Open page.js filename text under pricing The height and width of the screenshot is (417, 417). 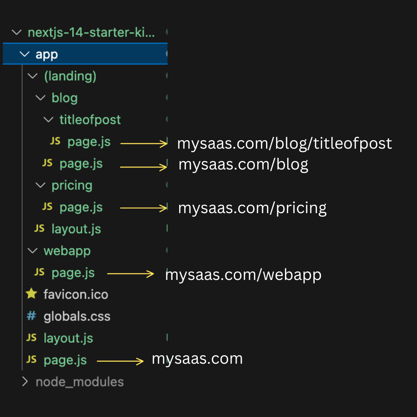pos(81,207)
